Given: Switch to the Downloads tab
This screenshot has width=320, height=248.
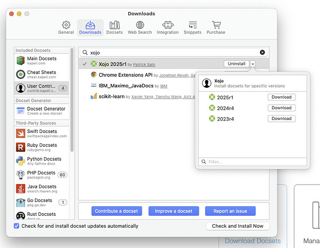Looking at the screenshot, I should pos(90,28).
